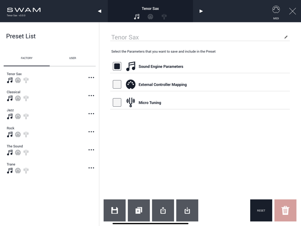This screenshot has height=226, width=301.
Task: Edit preset name with pencil icon
Action: (x=286, y=37)
